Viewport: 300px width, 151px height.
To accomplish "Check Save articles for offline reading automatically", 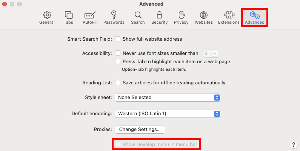I will click(x=118, y=82).
